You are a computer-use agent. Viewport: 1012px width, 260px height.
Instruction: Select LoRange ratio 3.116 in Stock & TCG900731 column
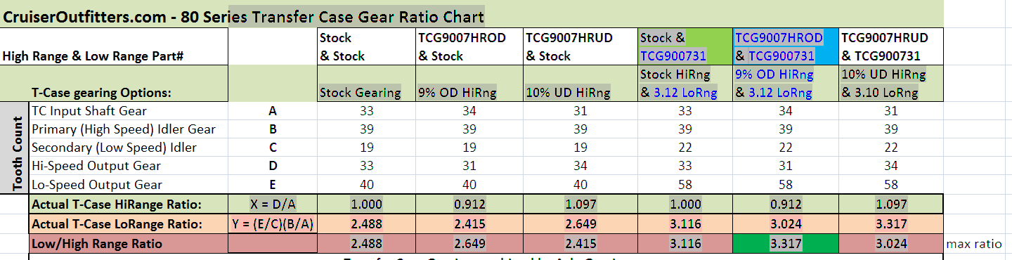pos(685,224)
